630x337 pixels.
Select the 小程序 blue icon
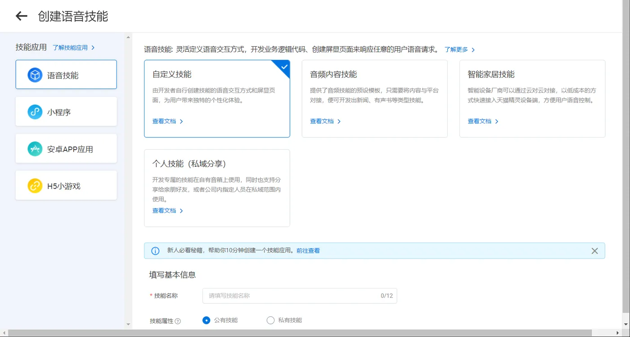click(x=35, y=112)
